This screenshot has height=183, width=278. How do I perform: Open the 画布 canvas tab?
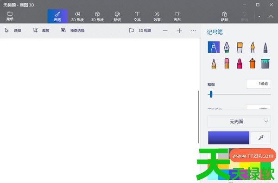coord(177,16)
